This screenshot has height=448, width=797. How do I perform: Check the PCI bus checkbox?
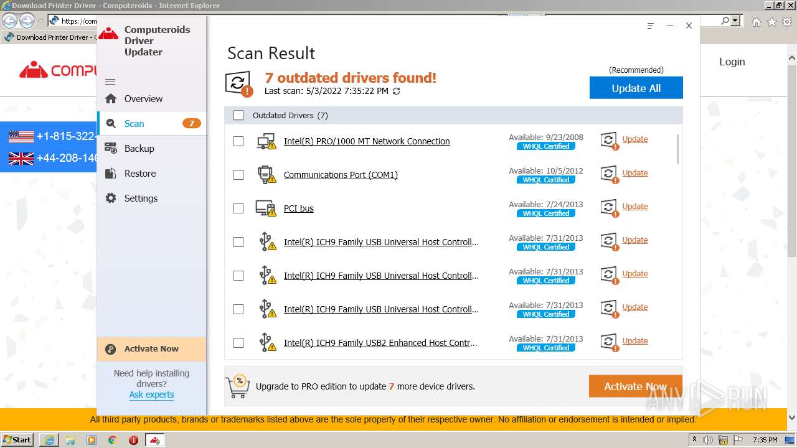(x=238, y=208)
